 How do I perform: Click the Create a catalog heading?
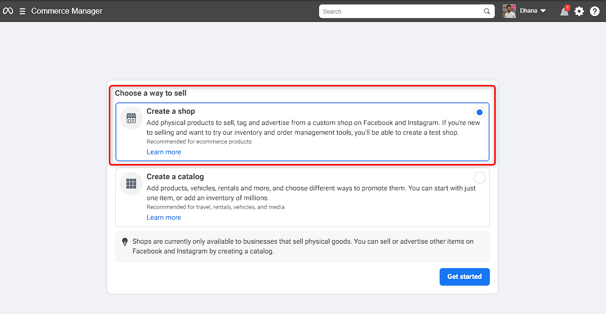click(x=175, y=177)
